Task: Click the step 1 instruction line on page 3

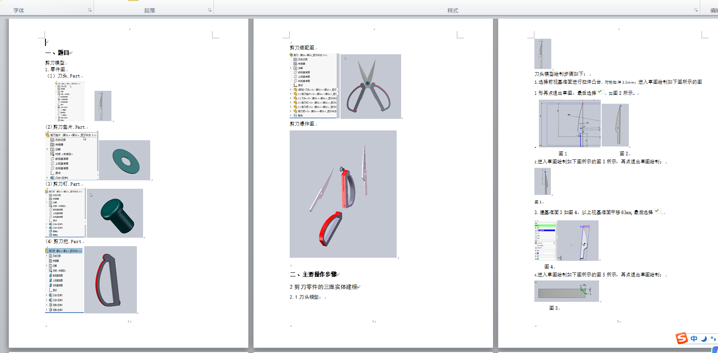Action: [618, 87]
